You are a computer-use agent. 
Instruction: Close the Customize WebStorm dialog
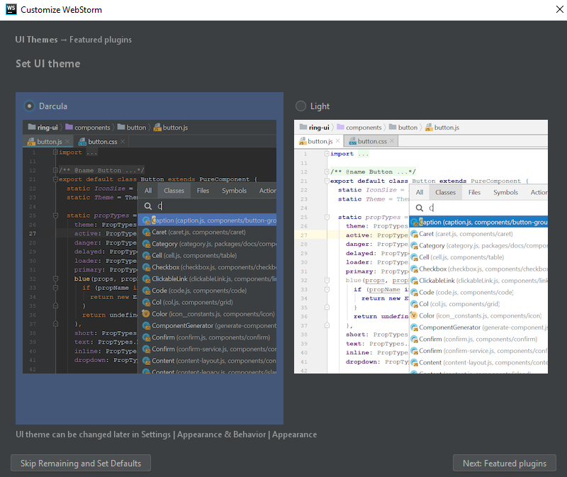click(x=559, y=9)
